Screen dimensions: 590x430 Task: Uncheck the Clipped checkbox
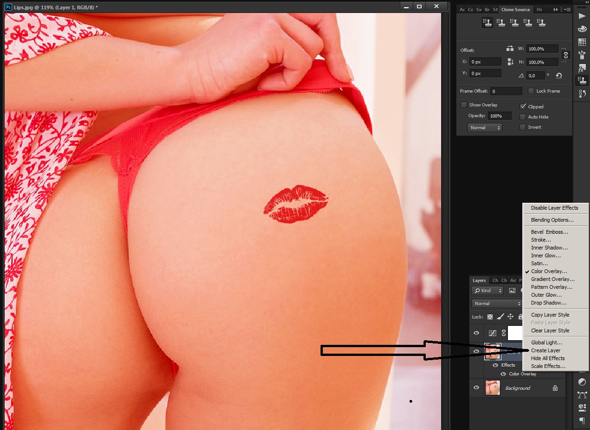523,106
